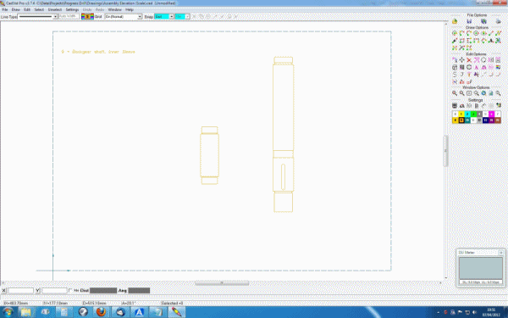Open the Select menu
Image resolution: width=508 pixels, height=318 pixels.
coord(39,9)
